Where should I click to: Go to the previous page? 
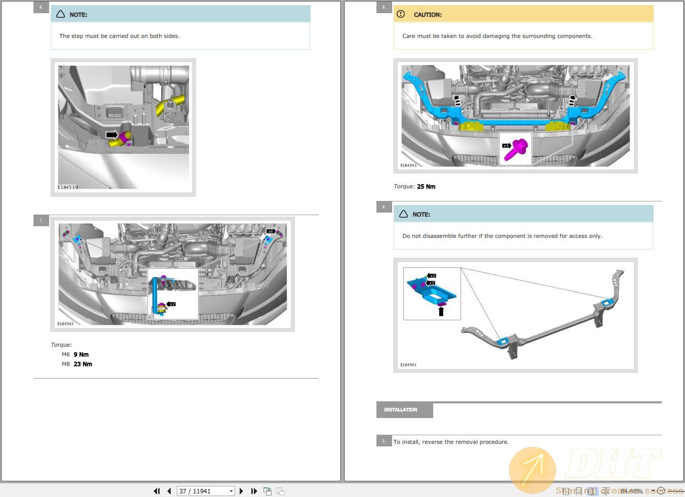[169, 491]
